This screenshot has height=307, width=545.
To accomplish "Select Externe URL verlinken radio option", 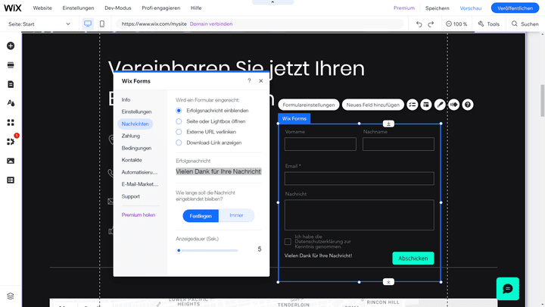I will pos(179,132).
